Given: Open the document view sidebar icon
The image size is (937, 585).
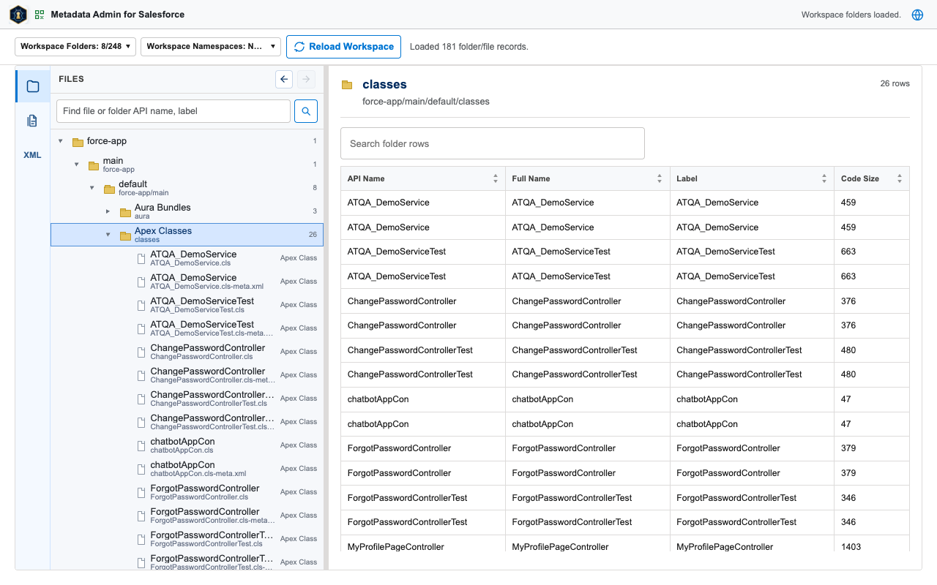Looking at the screenshot, I should pos(33,121).
